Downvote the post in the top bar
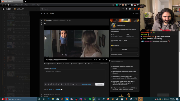Image resolution: width=180 pixels, height=101 pixels. coord(47,13)
